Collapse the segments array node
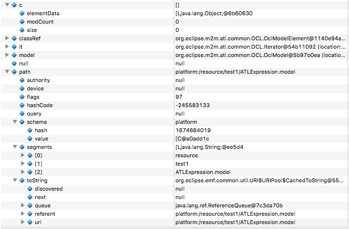The height and width of the screenshot is (229, 349). [x=15, y=147]
